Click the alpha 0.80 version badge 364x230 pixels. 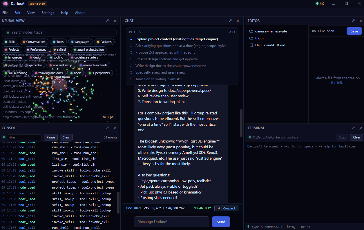click(x=37, y=3)
